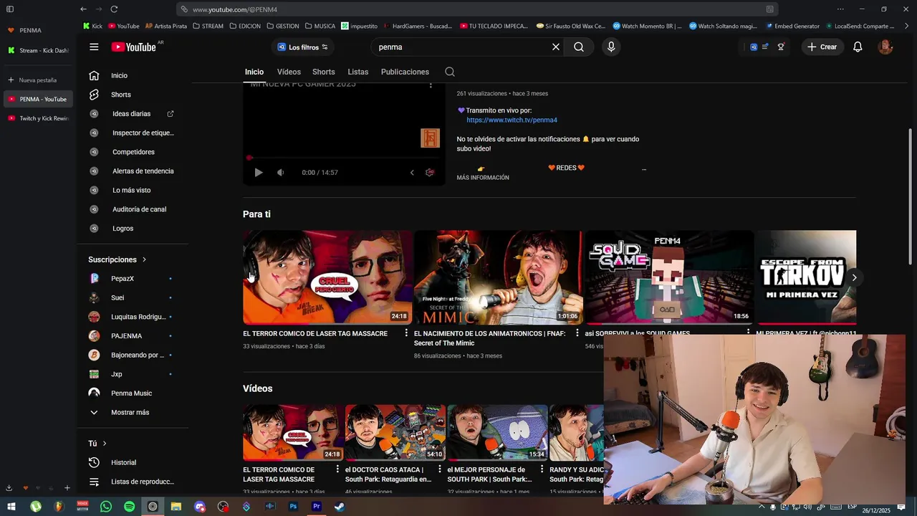
Task: Clear the search field with the X
Action: 555,47
